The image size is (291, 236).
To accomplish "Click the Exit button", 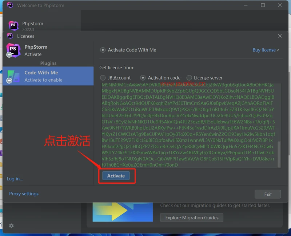I will point(268,194).
